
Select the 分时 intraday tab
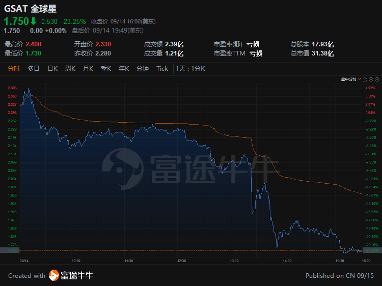coord(14,69)
